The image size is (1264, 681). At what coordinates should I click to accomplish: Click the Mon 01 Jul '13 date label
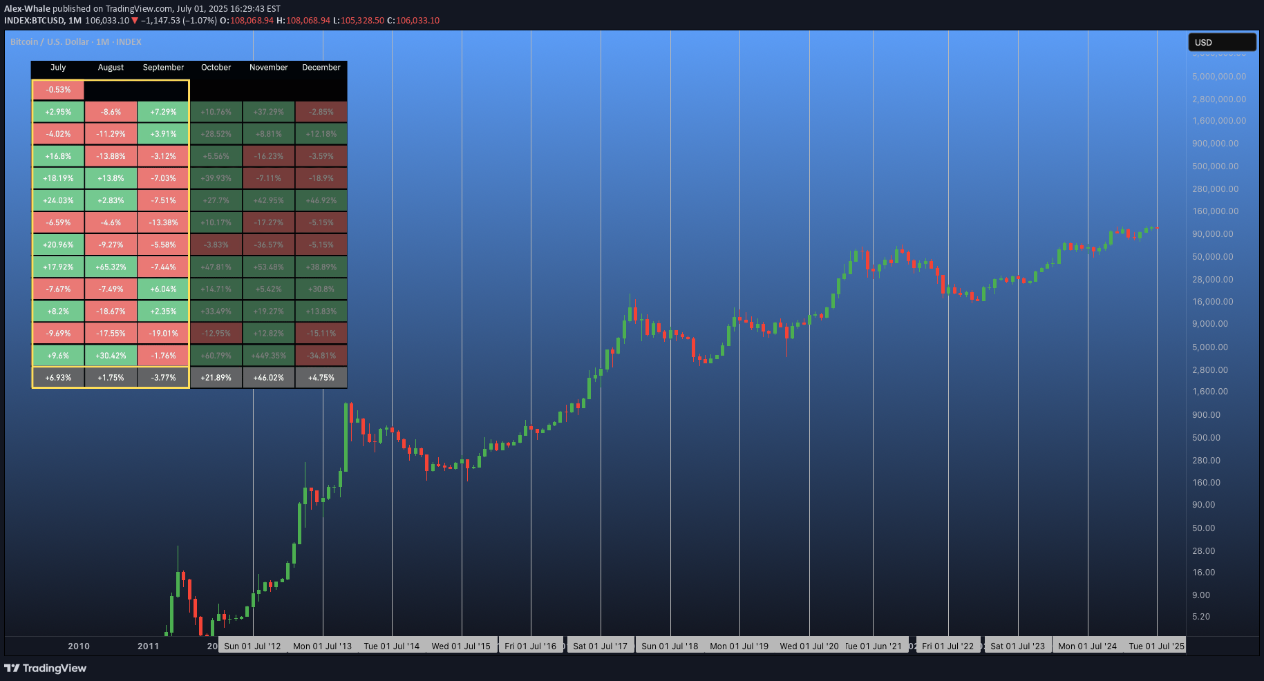(322, 646)
